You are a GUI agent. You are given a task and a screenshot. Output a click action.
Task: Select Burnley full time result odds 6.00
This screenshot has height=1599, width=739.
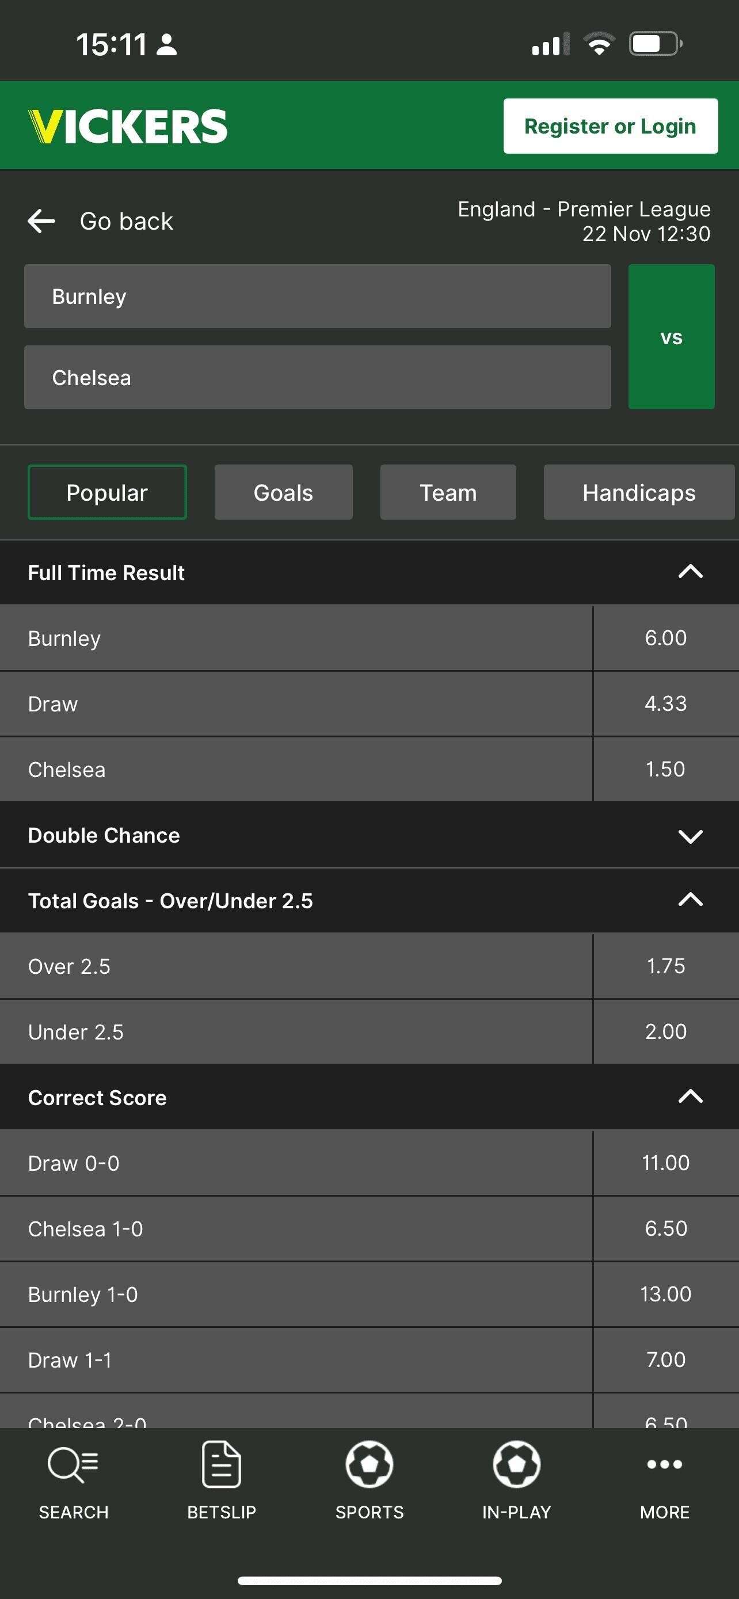[x=665, y=638]
